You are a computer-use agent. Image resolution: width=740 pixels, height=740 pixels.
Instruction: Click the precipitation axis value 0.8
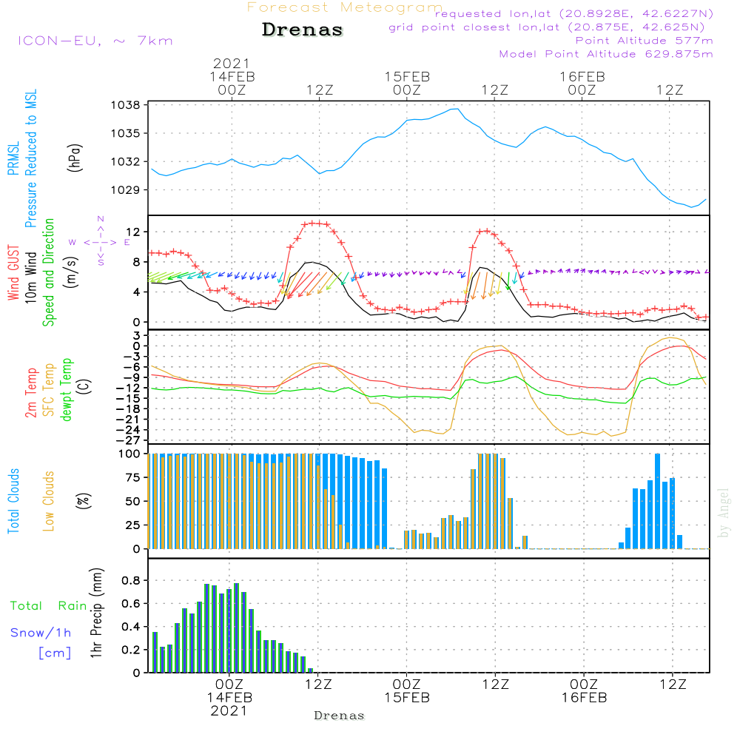tap(131, 580)
